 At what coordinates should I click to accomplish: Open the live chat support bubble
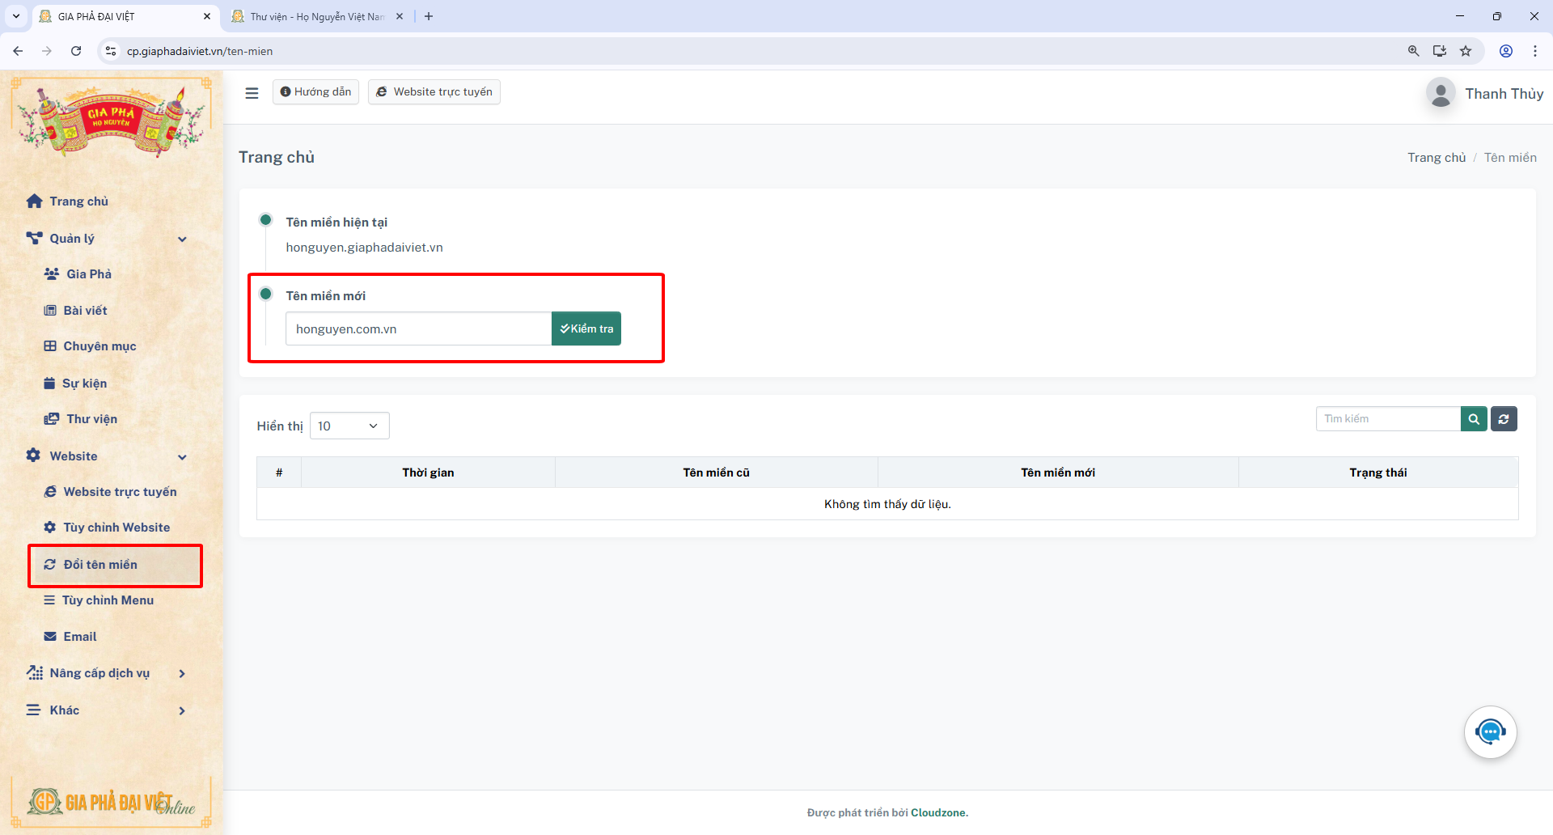pyautogui.click(x=1490, y=732)
